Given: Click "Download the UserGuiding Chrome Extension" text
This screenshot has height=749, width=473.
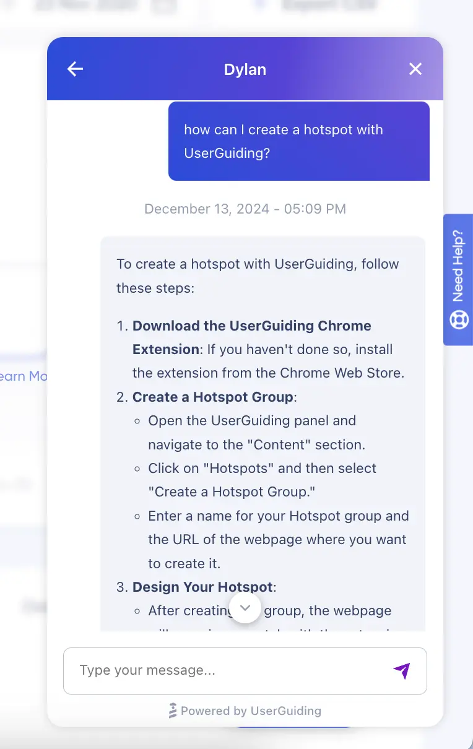Looking at the screenshot, I should tap(252, 337).
